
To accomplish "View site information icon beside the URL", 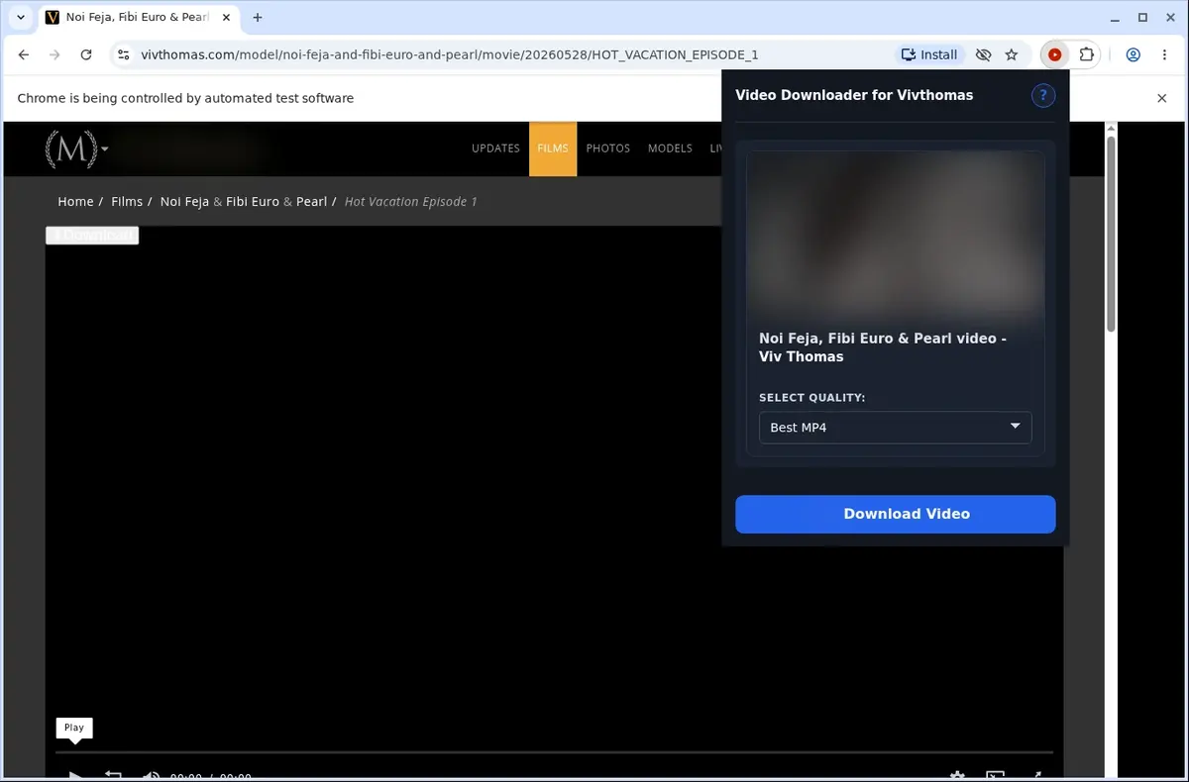I will 124,54.
